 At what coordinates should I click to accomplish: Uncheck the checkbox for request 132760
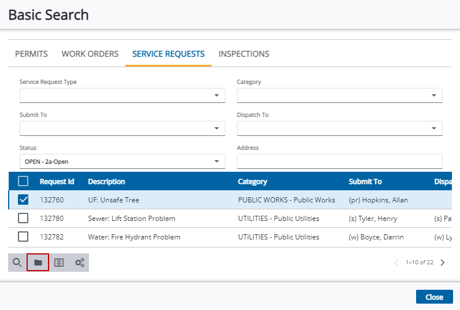click(x=23, y=200)
